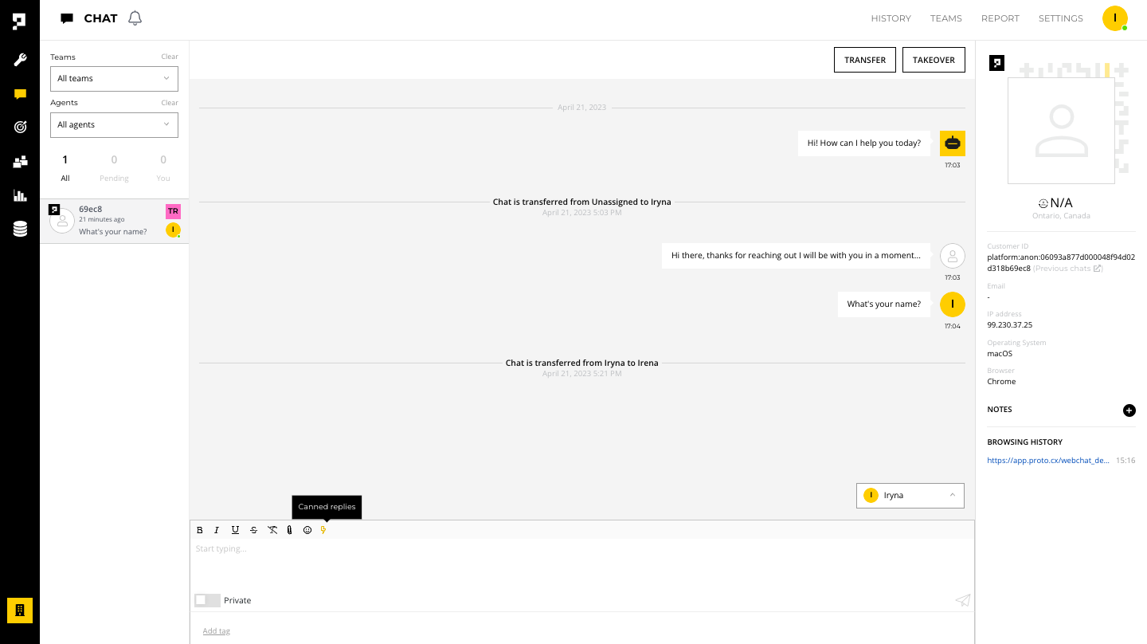This screenshot has height=644, width=1147.
Task: Go to the SETTINGS menu
Action: click(x=1061, y=18)
